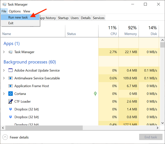This screenshot has width=165, height=144.
Task: Click the 6.7 MB memory value
Action: pyautogui.click(x=132, y=86)
